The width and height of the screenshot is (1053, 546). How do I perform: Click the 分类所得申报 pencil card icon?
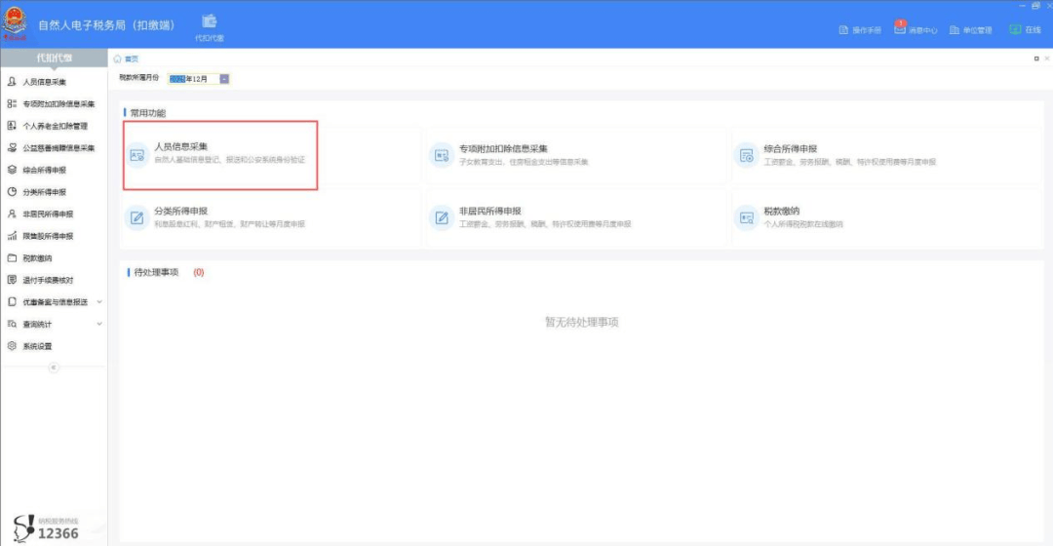(x=137, y=216)
